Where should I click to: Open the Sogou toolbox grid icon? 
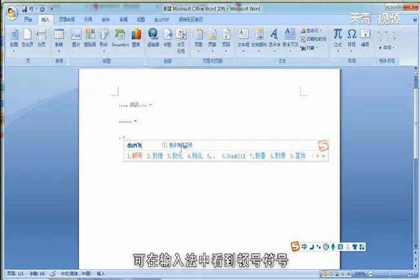(362, 247)
